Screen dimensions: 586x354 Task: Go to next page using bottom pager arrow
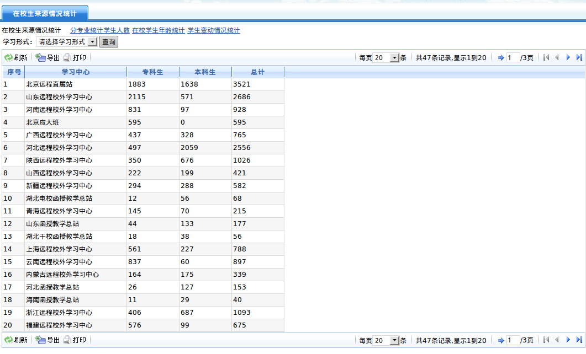click(568, 341)
